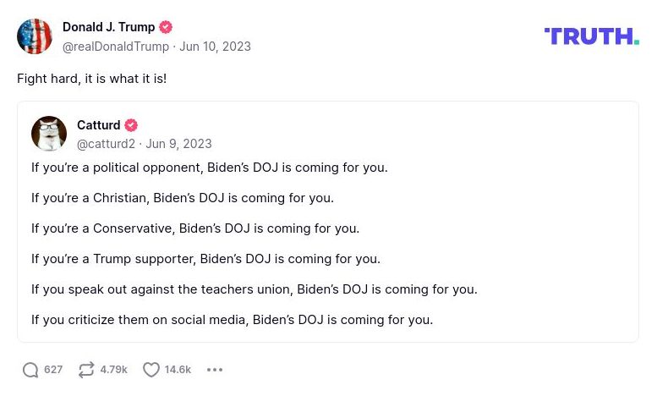This screenshot has height=396, width=657.
Task: Open the three-dots more options menu
Action: point(215,370)
